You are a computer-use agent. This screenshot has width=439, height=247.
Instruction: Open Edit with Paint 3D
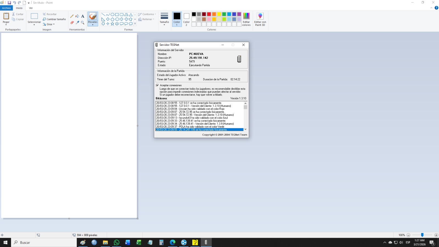pos(260,19)
